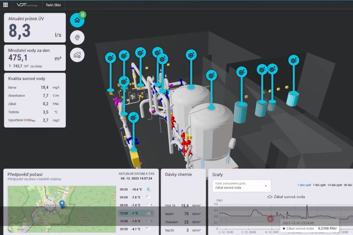The height and width of the screenshot is (235, 353).
Task: Select the leftmost gear marker in 3D scene
Action: (x=110, y=58)
